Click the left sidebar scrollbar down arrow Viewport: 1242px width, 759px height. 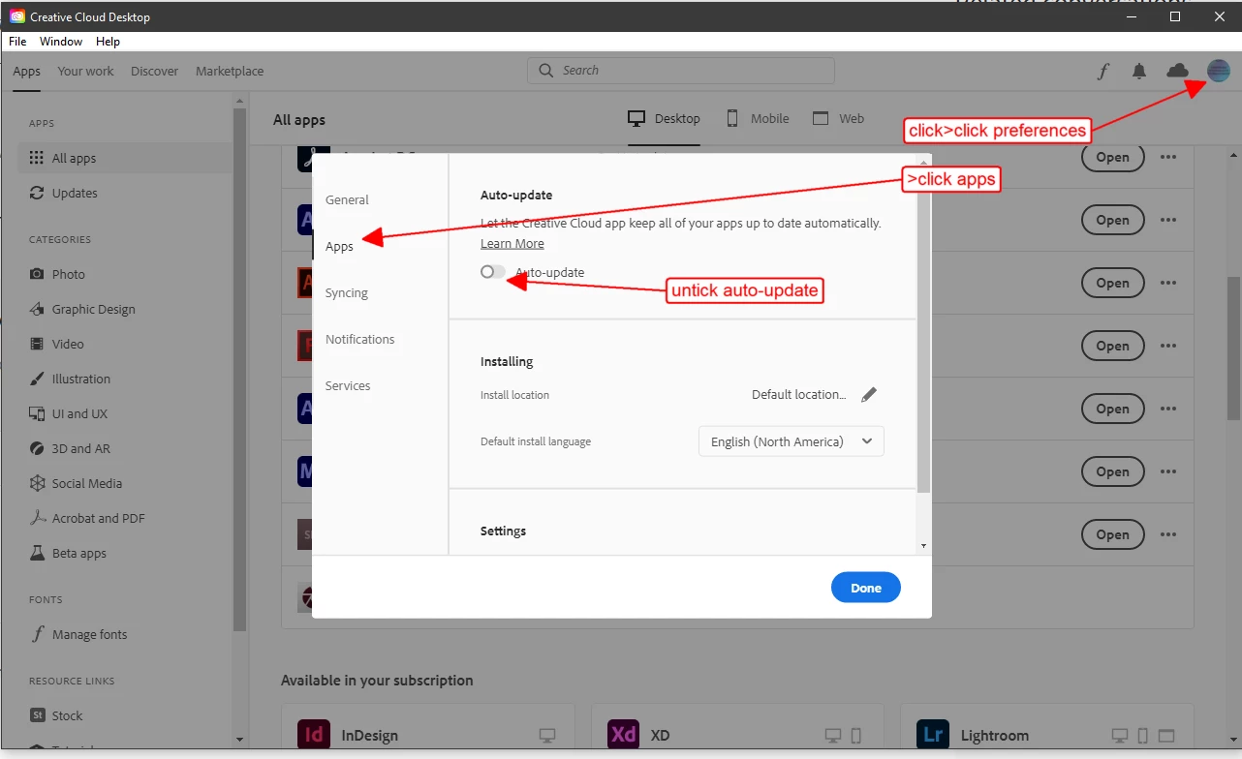tap(239, 740)
